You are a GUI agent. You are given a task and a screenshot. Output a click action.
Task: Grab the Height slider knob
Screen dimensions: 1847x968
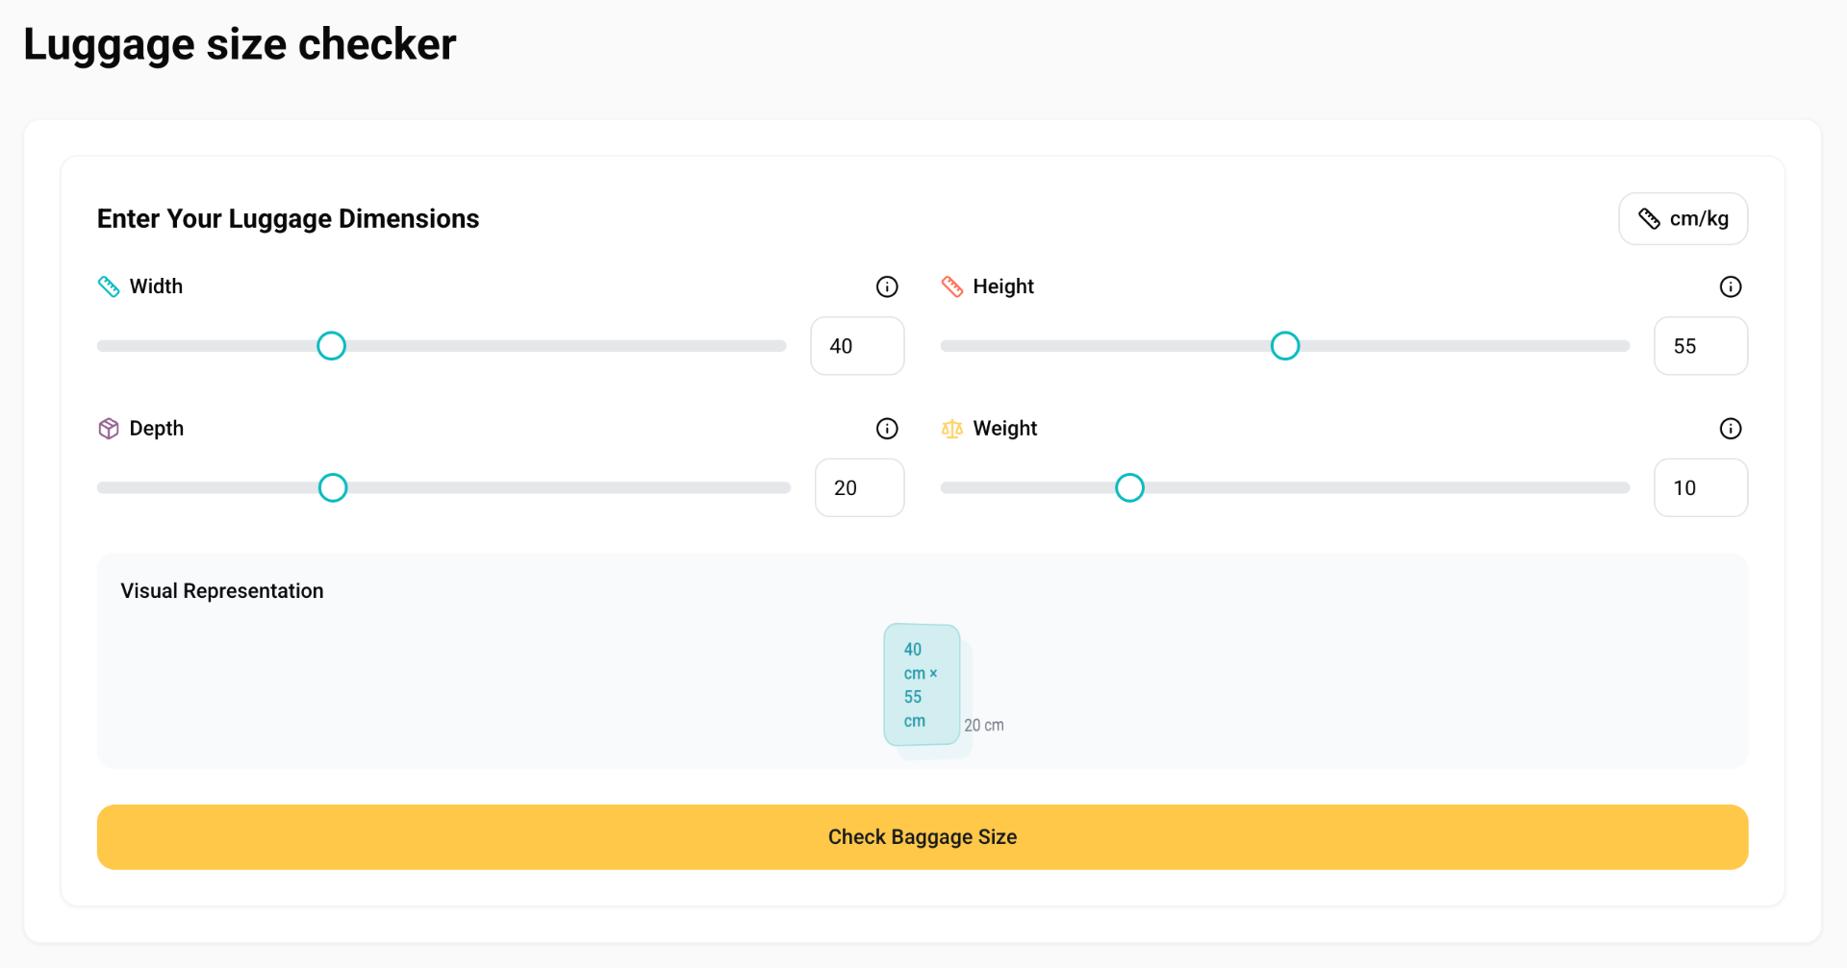(x=1284, y=345)
